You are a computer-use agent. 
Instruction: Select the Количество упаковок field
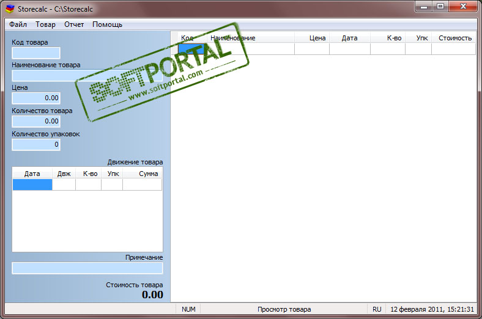coord(36,145)
